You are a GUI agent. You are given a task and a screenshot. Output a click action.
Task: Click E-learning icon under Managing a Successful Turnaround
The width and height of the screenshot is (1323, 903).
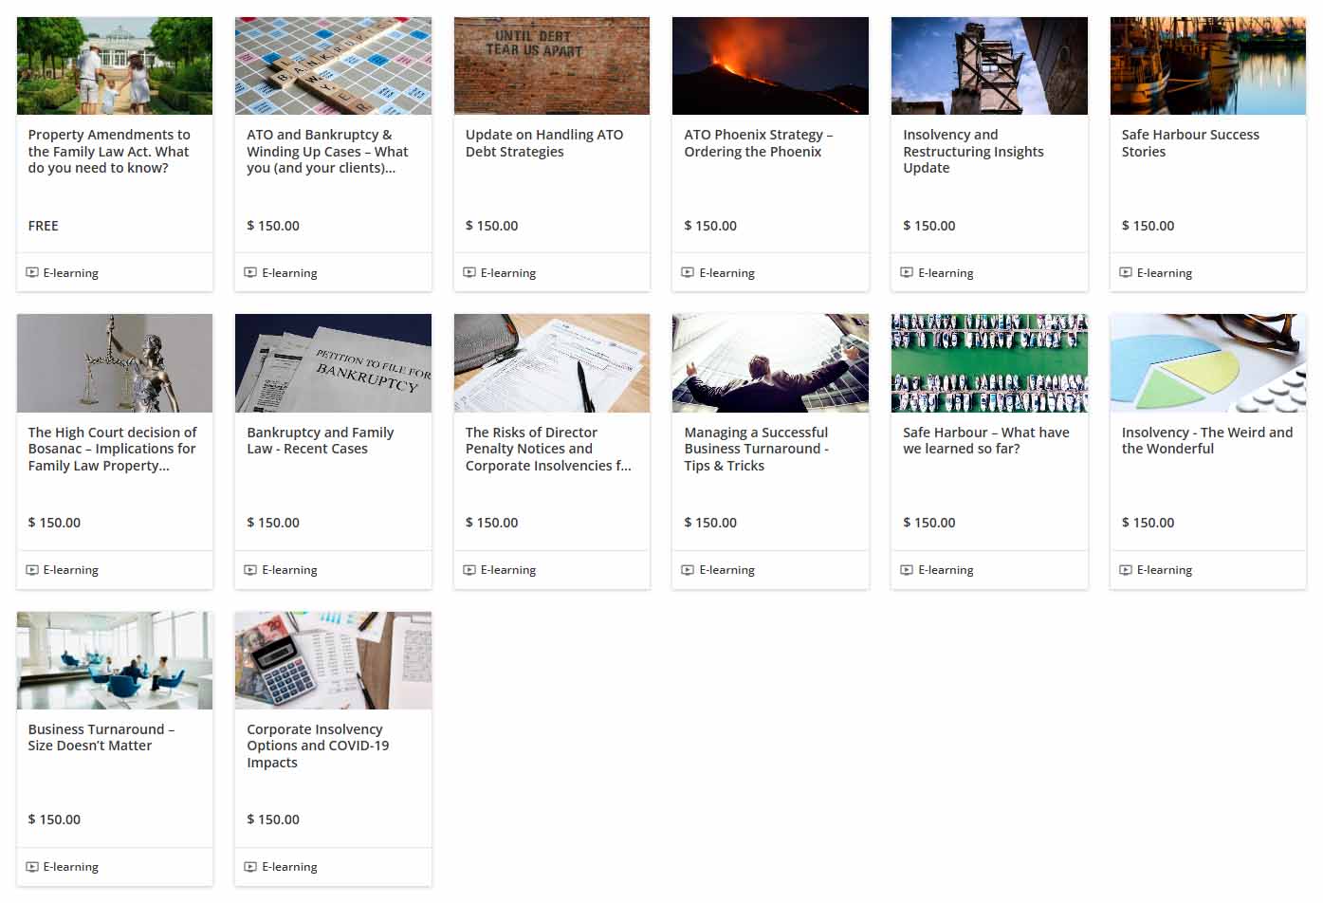click(x=689, y=570)
